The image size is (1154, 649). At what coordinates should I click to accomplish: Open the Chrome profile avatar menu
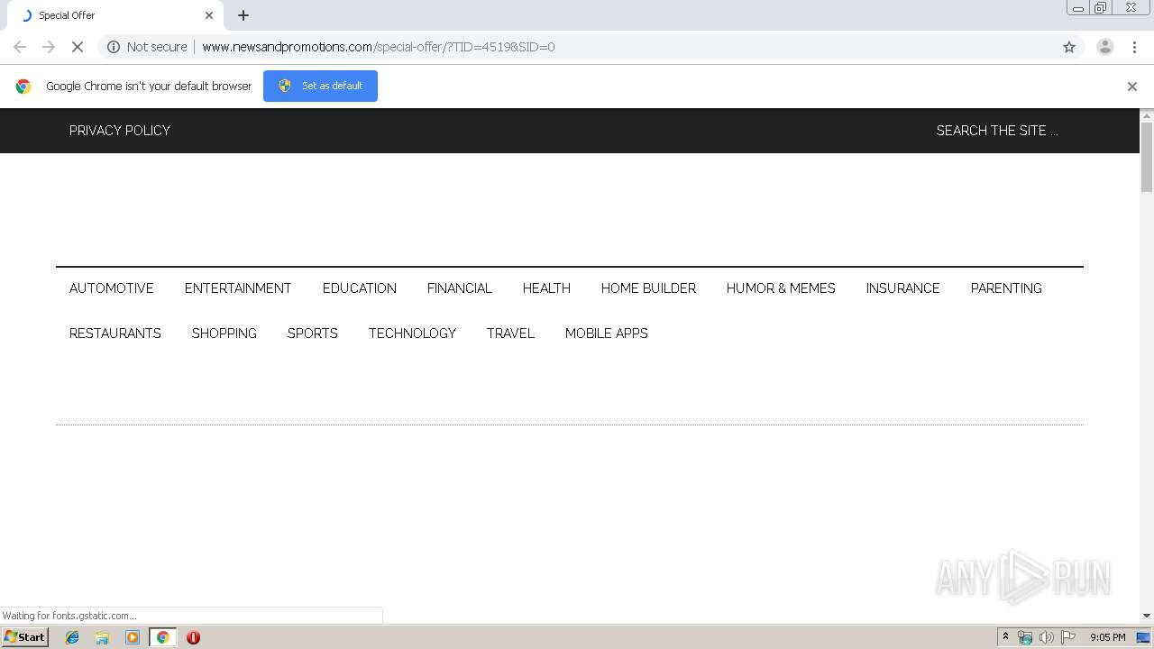tap(1104, 47)
